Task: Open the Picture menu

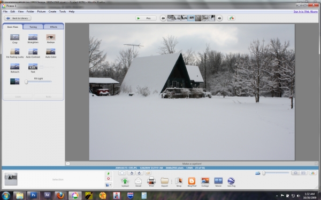Action: pos(41,12)
